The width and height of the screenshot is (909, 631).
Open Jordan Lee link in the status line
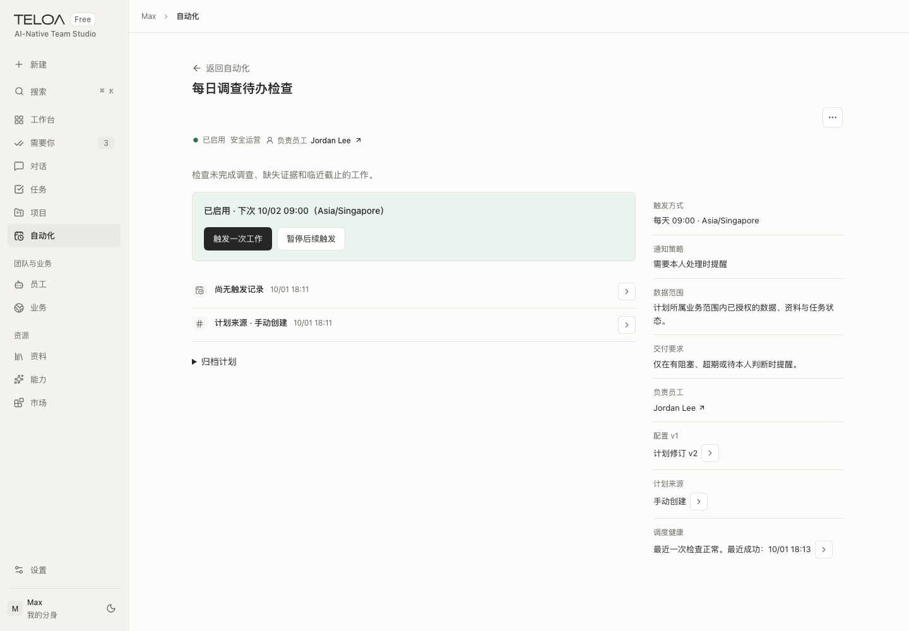tap(336, 141)
